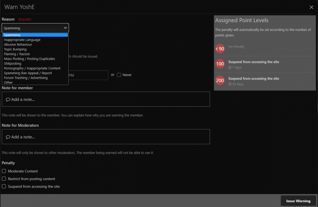The image size is (318, 207).
Task: Click the speech bubble icon in Moderators note
Action: [8, 137]
